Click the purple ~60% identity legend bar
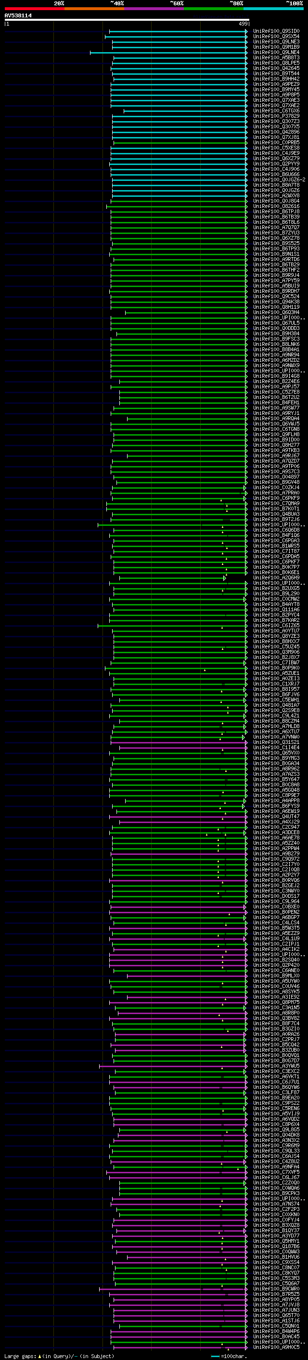The height and width of the screenshot is (1360, 308). click(154, 9)
